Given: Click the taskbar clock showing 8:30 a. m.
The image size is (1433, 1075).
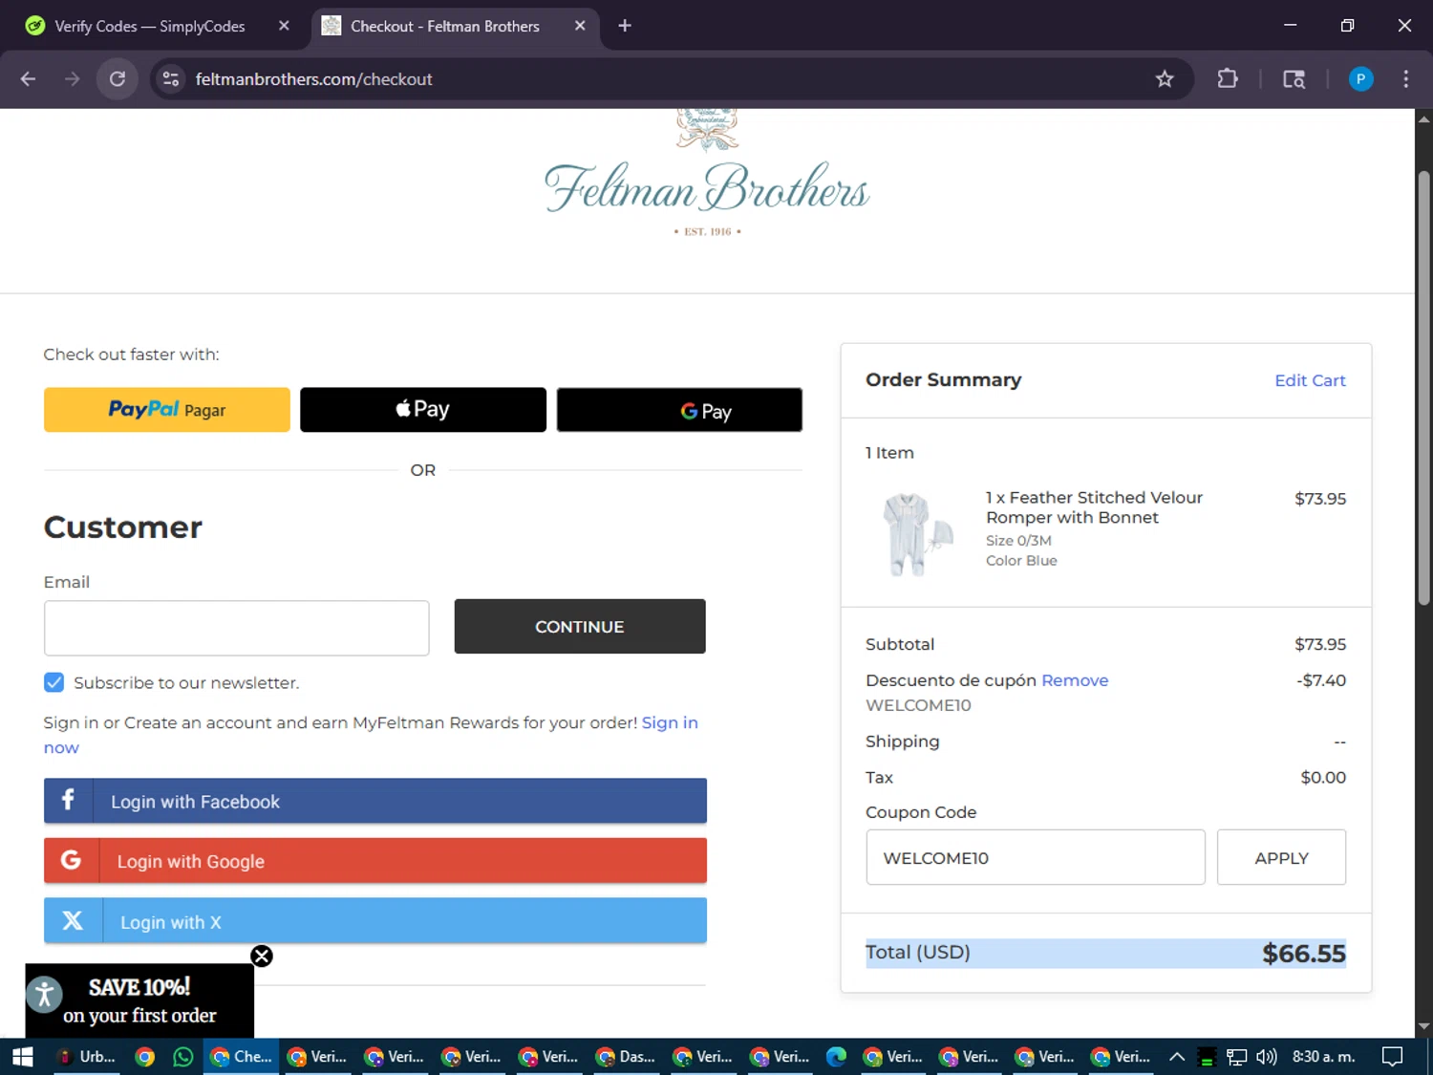Looking at the screenshot, I should click(1324, 1057).
